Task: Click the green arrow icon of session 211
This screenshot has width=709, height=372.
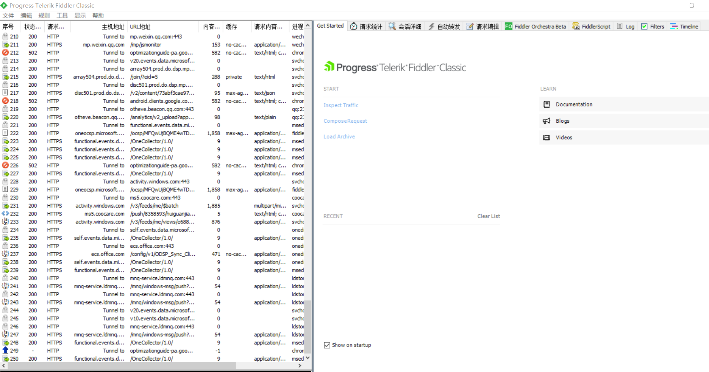Action: [x=5, y=45]
